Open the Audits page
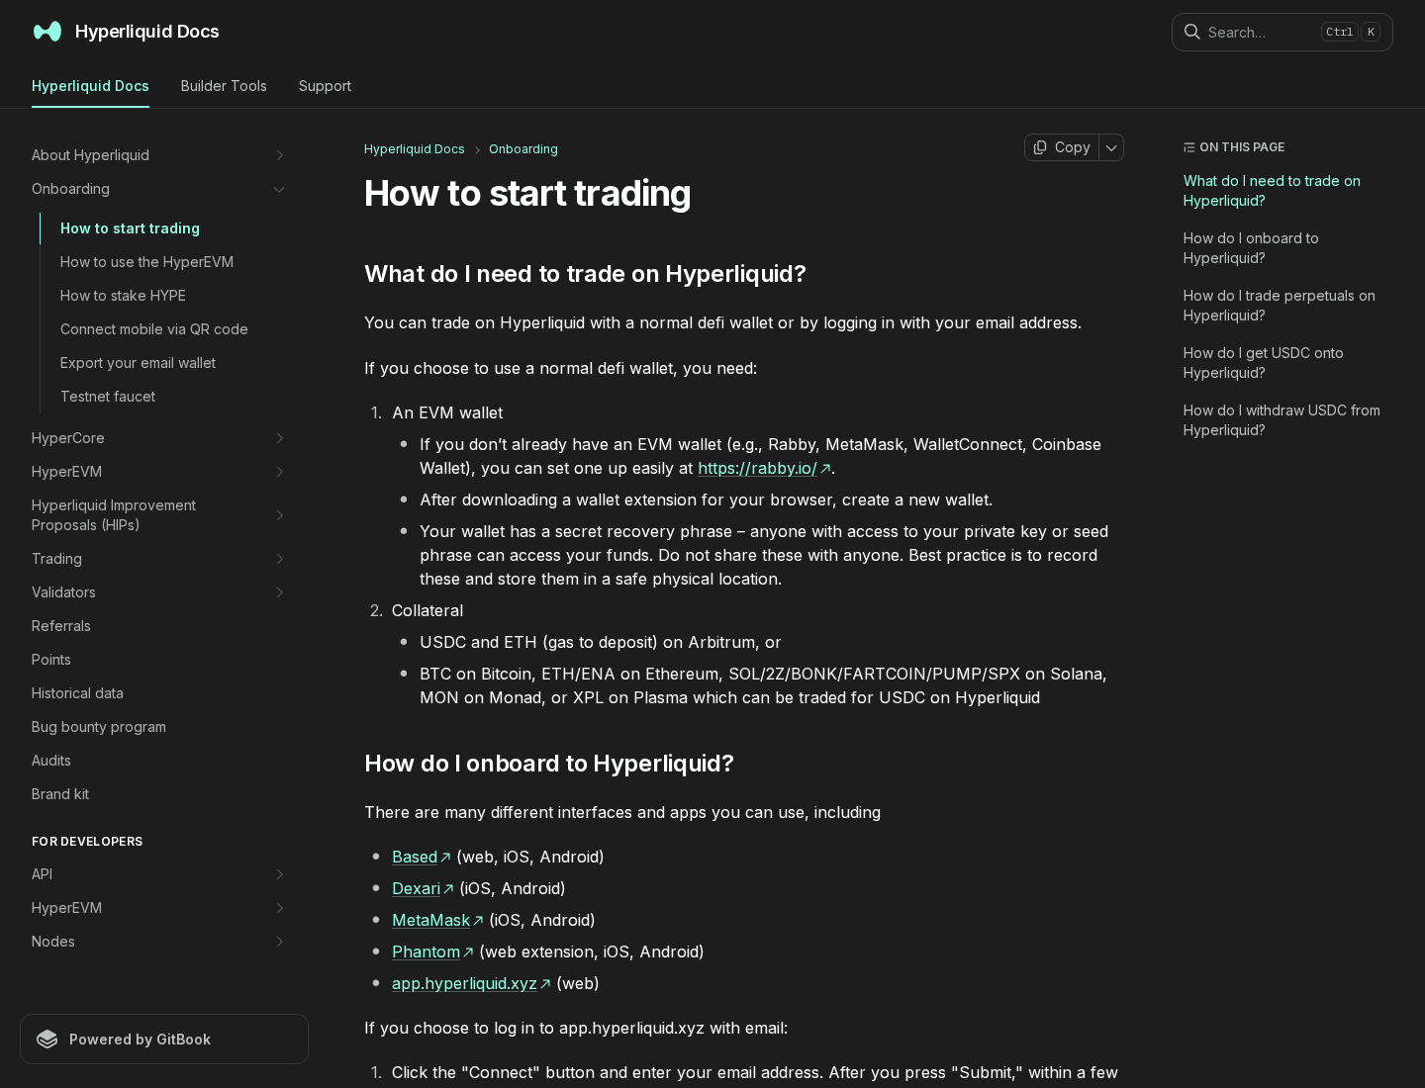Image resolution: width=1425 pixels, height=1088 pixels. pyautogui.click(x=50, y=761)
